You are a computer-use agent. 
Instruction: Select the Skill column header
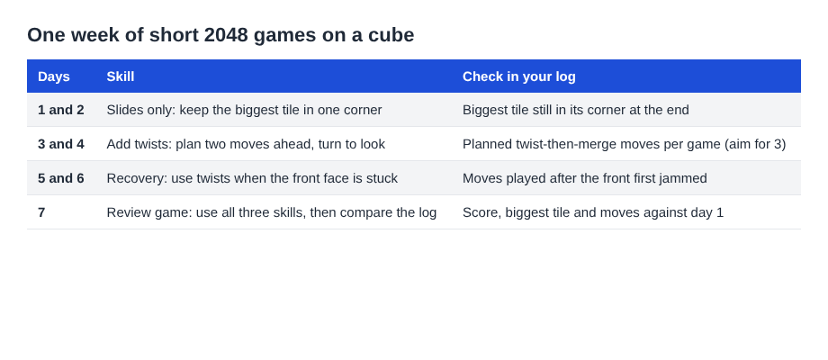click(x=121, y=76)
